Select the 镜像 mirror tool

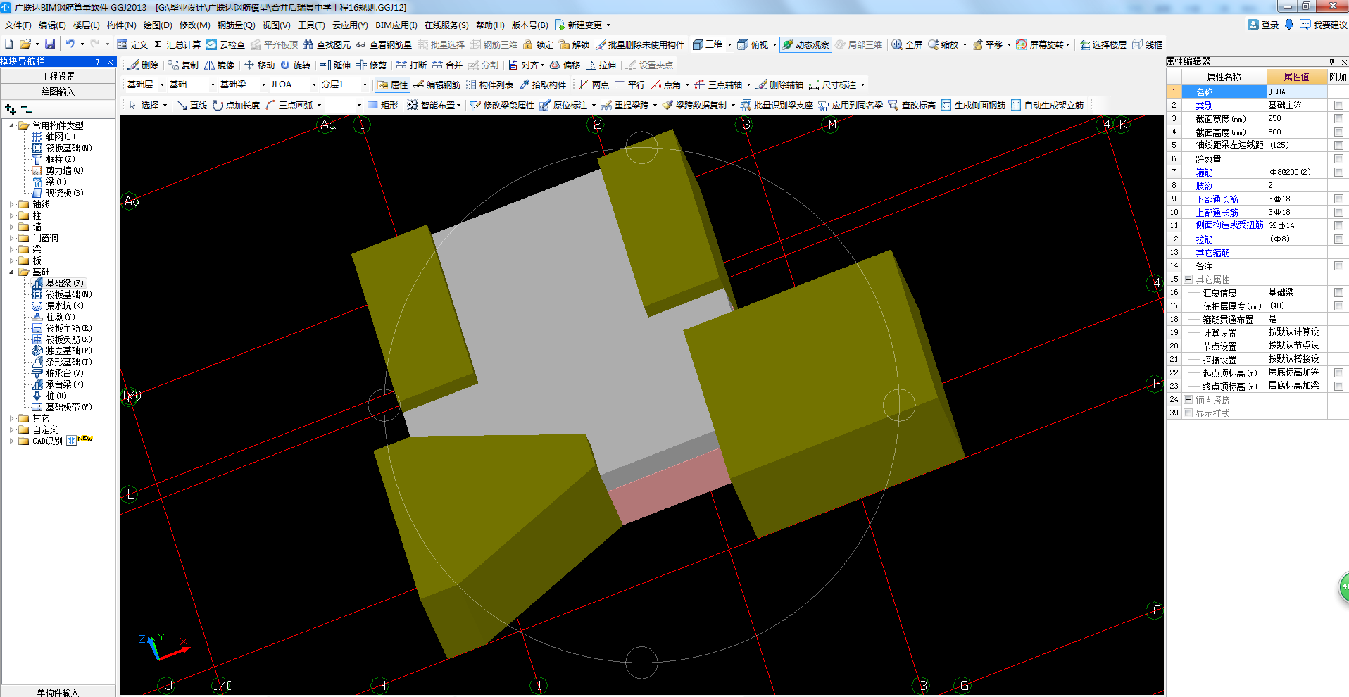pos(219,65)
